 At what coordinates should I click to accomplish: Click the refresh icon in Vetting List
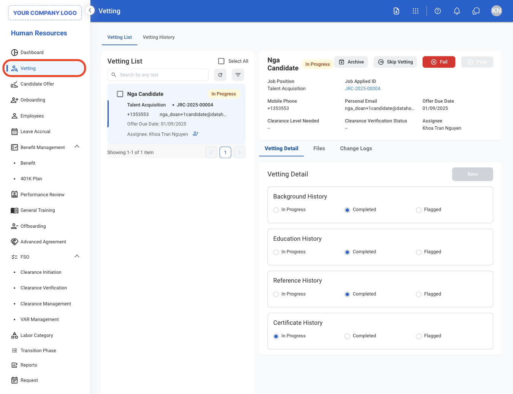tap(220, 75)
